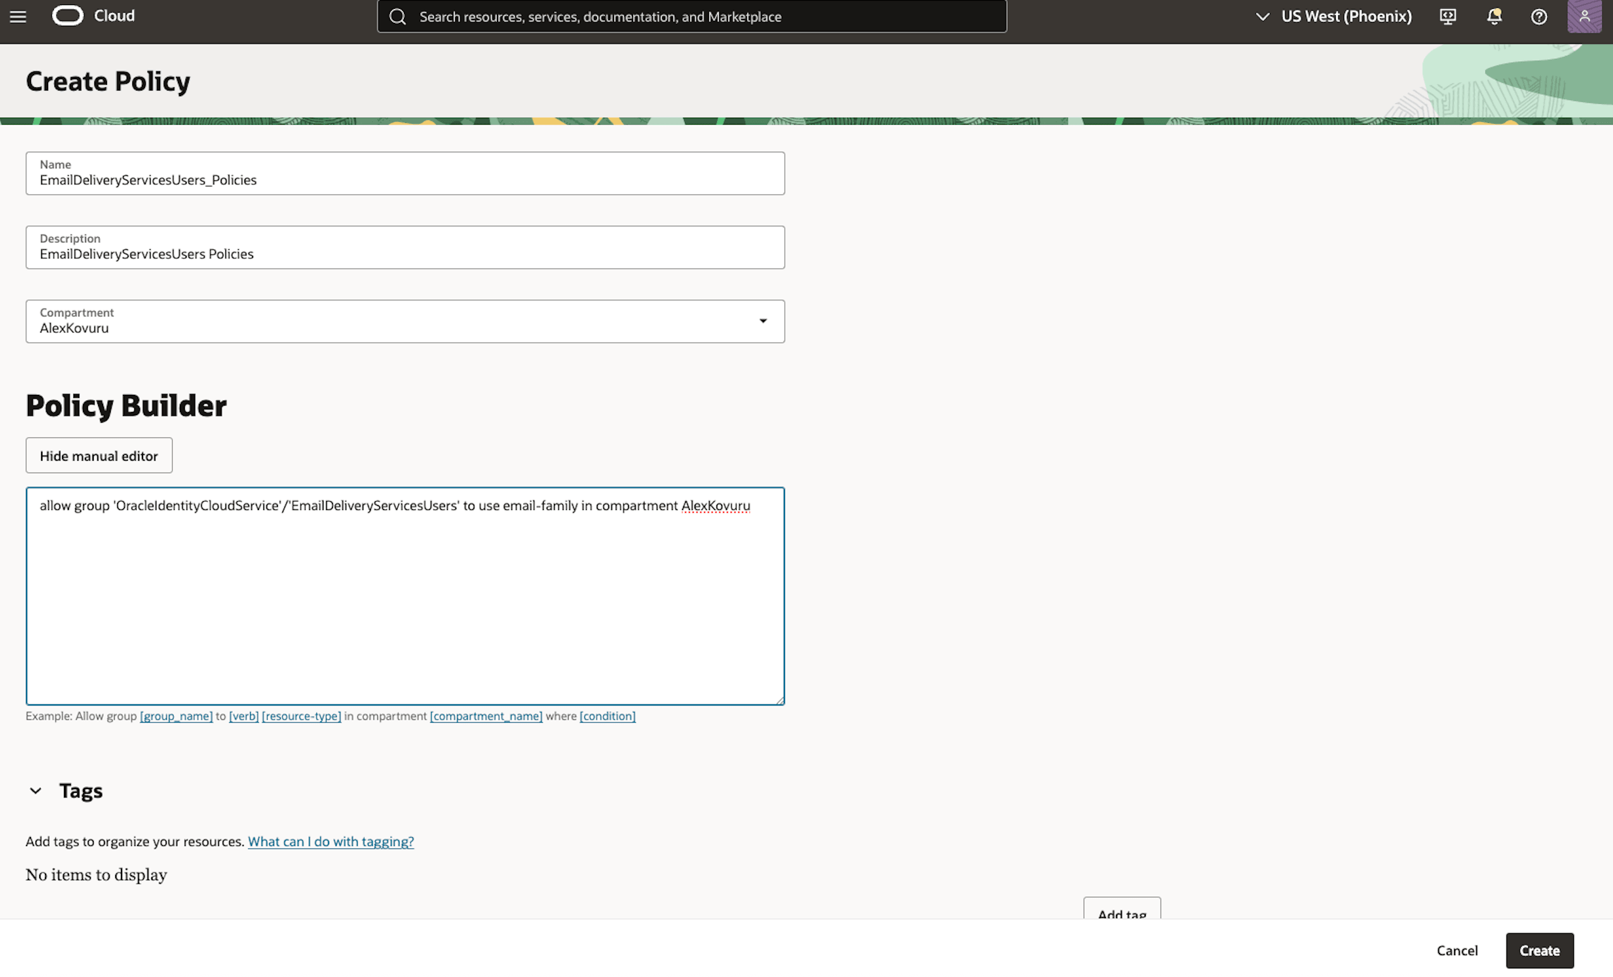Image resolution: width=1613 pixels, height=977 pixels.
Task: Click the [group_name] example link
Action: [176, 716]
